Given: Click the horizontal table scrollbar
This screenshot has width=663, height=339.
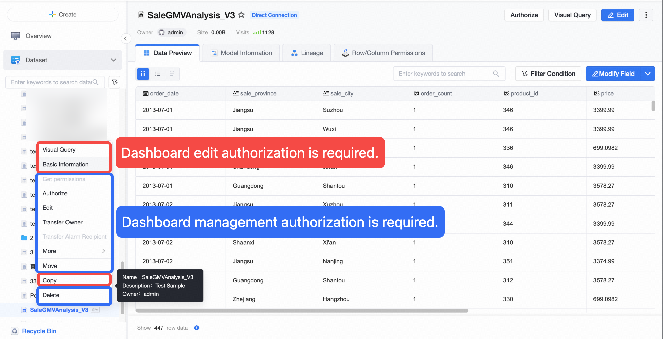Looking at the screenshot, I should (x=302, y=311).
